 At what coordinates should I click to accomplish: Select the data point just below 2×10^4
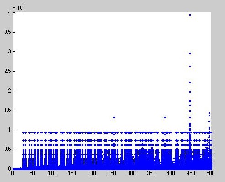click(x=190, y=92)
